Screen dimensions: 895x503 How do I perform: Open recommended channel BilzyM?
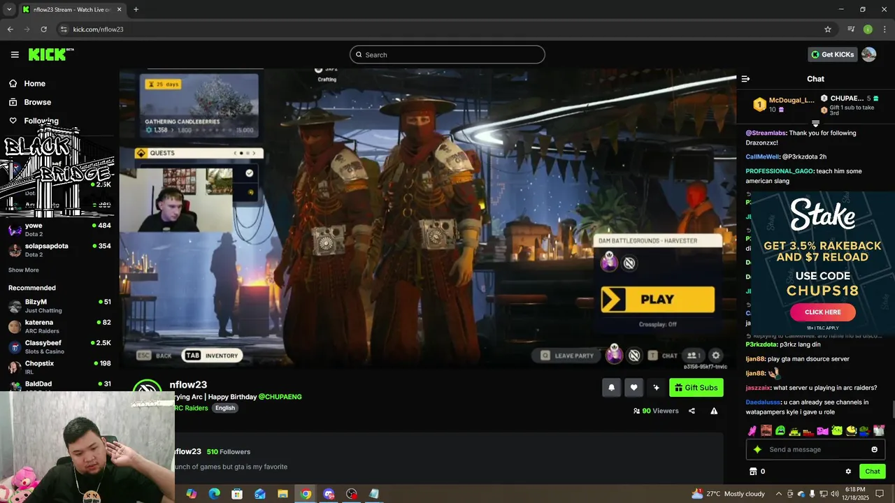(x=59, y=306)
